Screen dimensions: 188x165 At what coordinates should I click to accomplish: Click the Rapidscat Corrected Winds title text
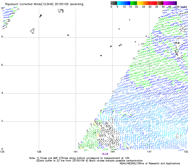(x=44, y=4)
